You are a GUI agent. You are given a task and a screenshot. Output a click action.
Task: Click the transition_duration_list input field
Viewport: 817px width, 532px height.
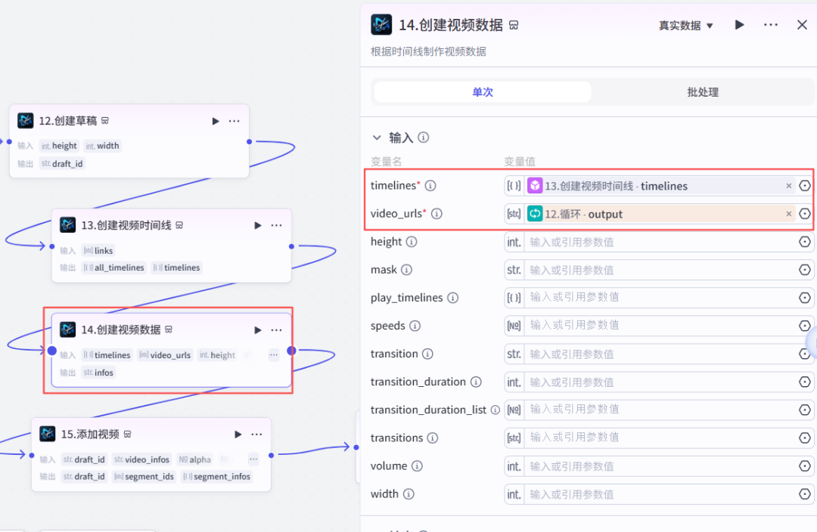pyautogui.click(x=660, y=410)
